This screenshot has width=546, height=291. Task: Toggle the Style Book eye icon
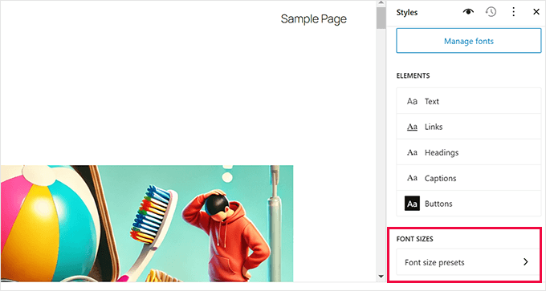(468, 12)
